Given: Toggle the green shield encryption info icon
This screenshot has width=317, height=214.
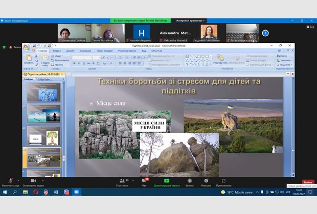Looking at the screenshot, I should click(x=4, y=47).
